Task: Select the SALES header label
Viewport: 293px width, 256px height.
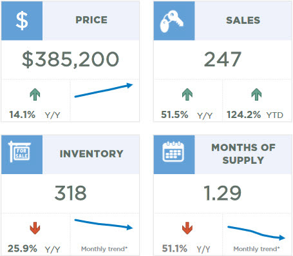Action: click(x=243, y=20)
